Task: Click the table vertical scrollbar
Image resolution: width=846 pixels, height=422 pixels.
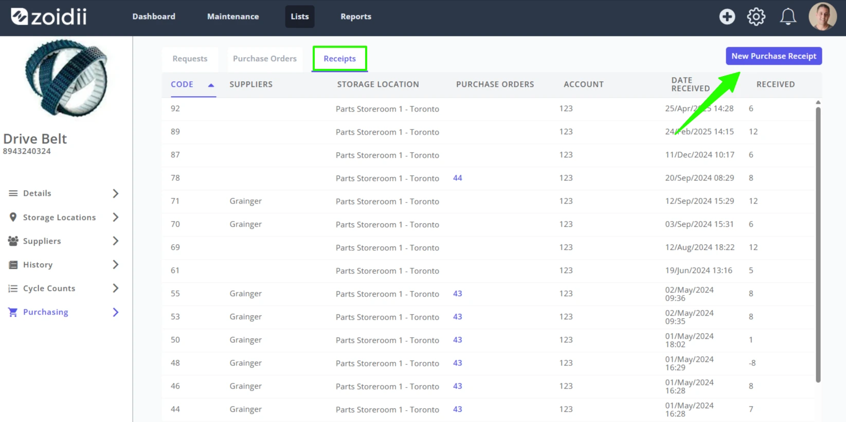Action: (818, 242)
